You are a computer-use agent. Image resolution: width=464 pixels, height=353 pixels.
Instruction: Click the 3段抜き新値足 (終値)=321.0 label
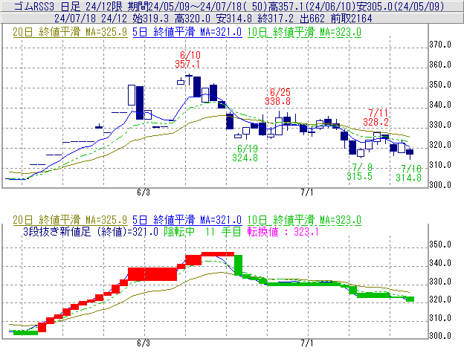click(x=91, y=231)
